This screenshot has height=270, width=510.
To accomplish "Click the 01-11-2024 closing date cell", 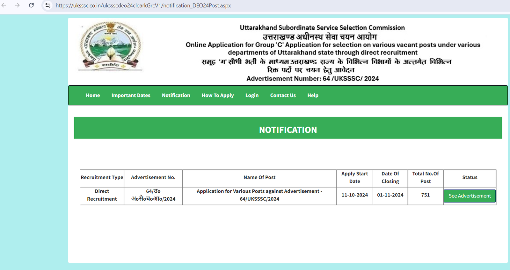I will (x=390, y=195).
